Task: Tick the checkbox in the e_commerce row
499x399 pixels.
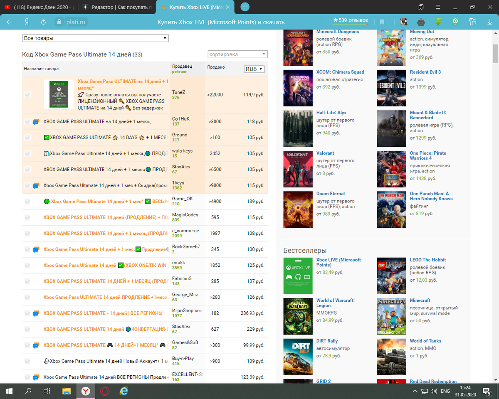Action: (27, 233)
